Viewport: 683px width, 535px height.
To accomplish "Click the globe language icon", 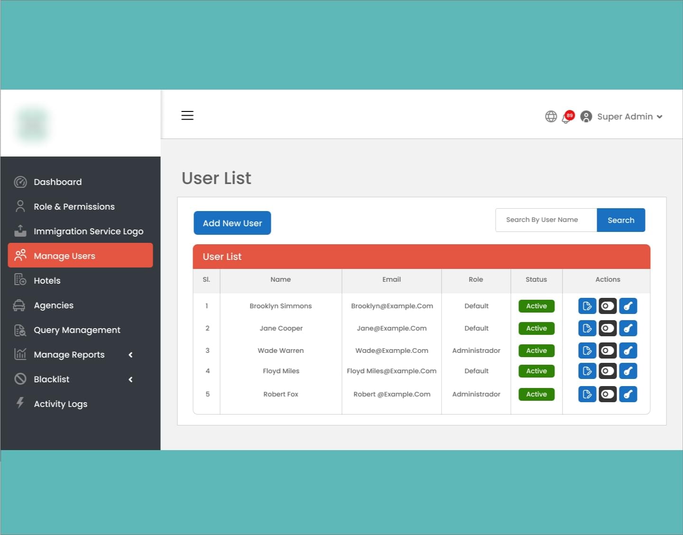I will click(551, 116).
